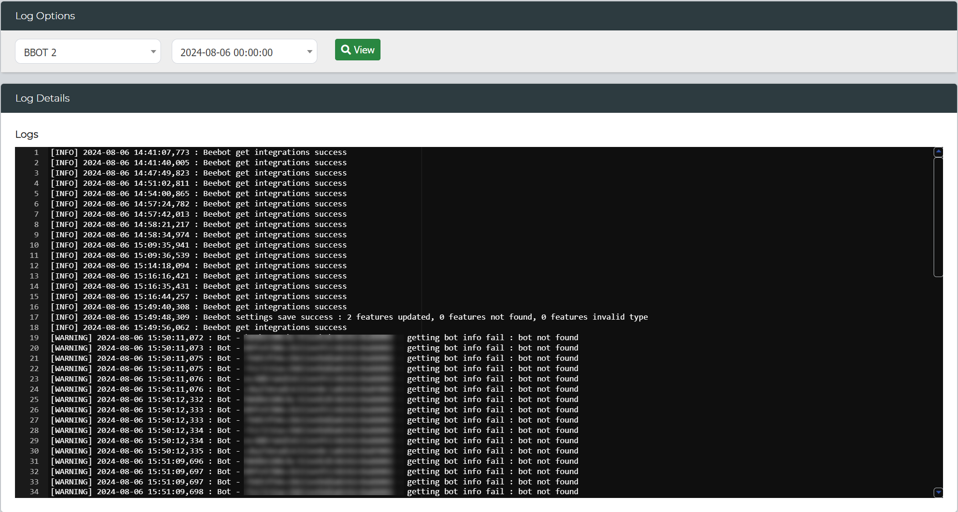Click the Log Details panel header

click(479, 98)
